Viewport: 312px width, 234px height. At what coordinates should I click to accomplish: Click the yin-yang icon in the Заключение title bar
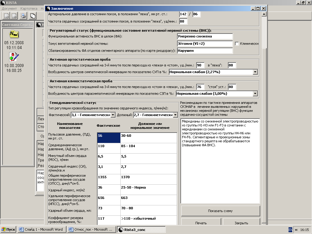pos(48,9)
